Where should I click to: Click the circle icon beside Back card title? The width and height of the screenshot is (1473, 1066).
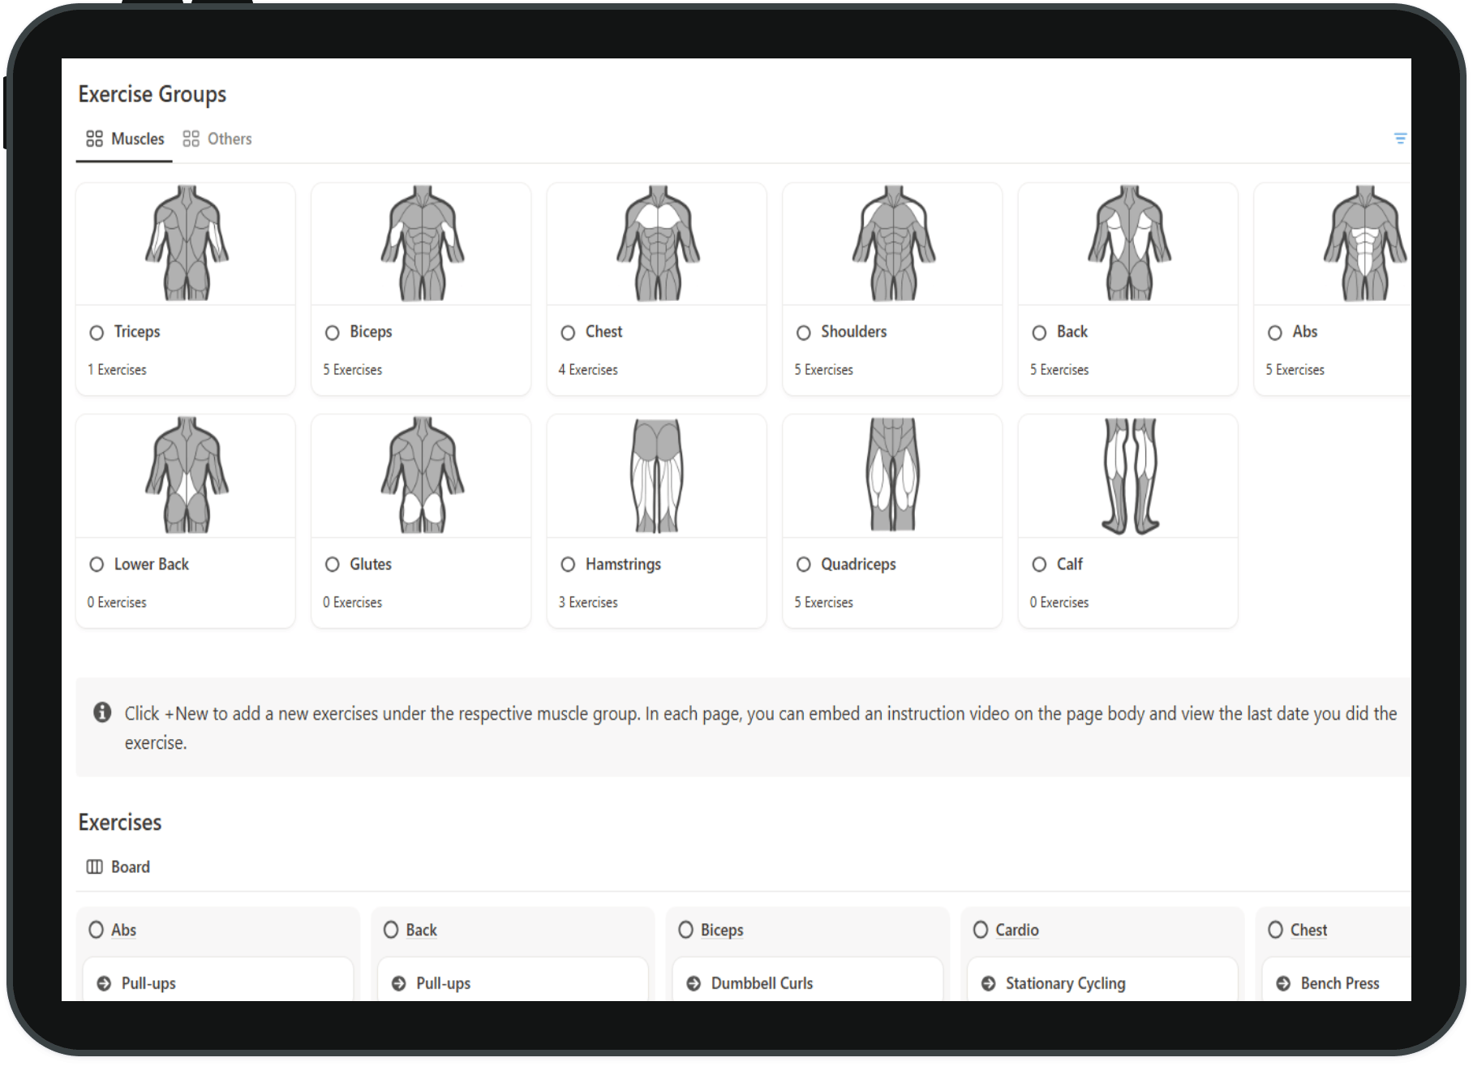click(1039, 333)
